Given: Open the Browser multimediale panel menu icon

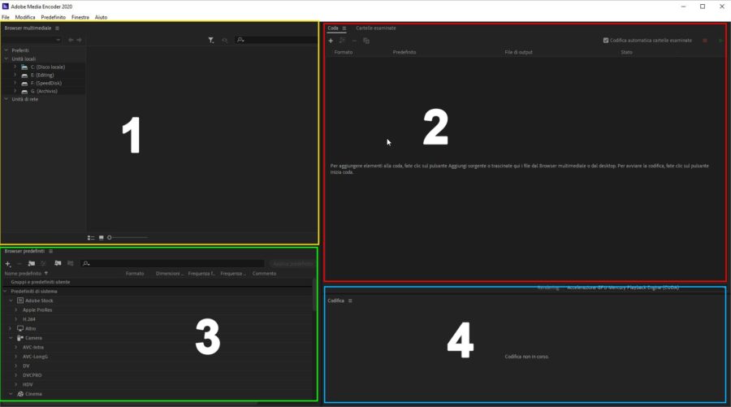Looking at the screenshot, I should [x=58, y=28].
